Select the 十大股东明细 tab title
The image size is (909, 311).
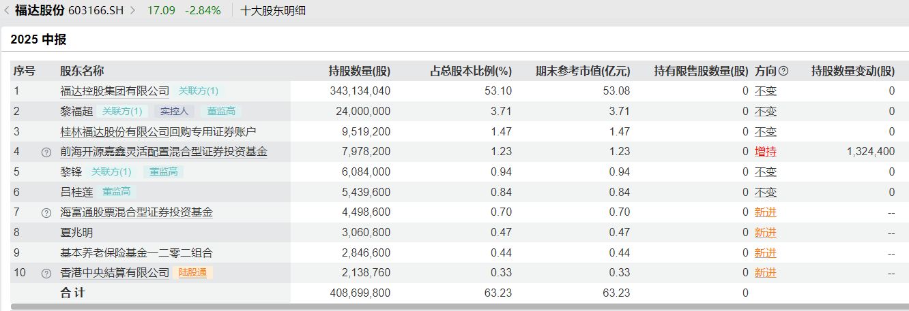point(273,10)
